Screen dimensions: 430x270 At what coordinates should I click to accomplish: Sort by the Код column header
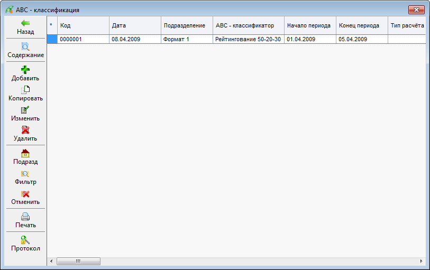[x=83, y=25]
